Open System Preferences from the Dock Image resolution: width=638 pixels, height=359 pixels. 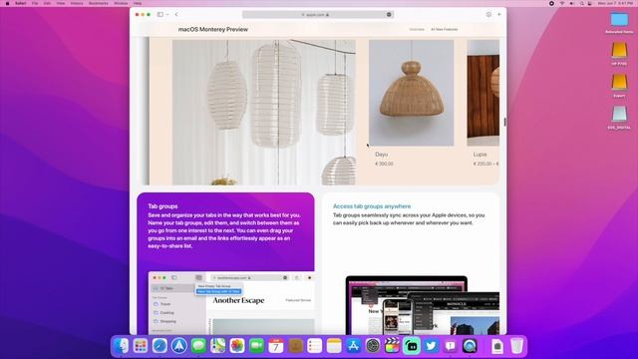(373, 346)
